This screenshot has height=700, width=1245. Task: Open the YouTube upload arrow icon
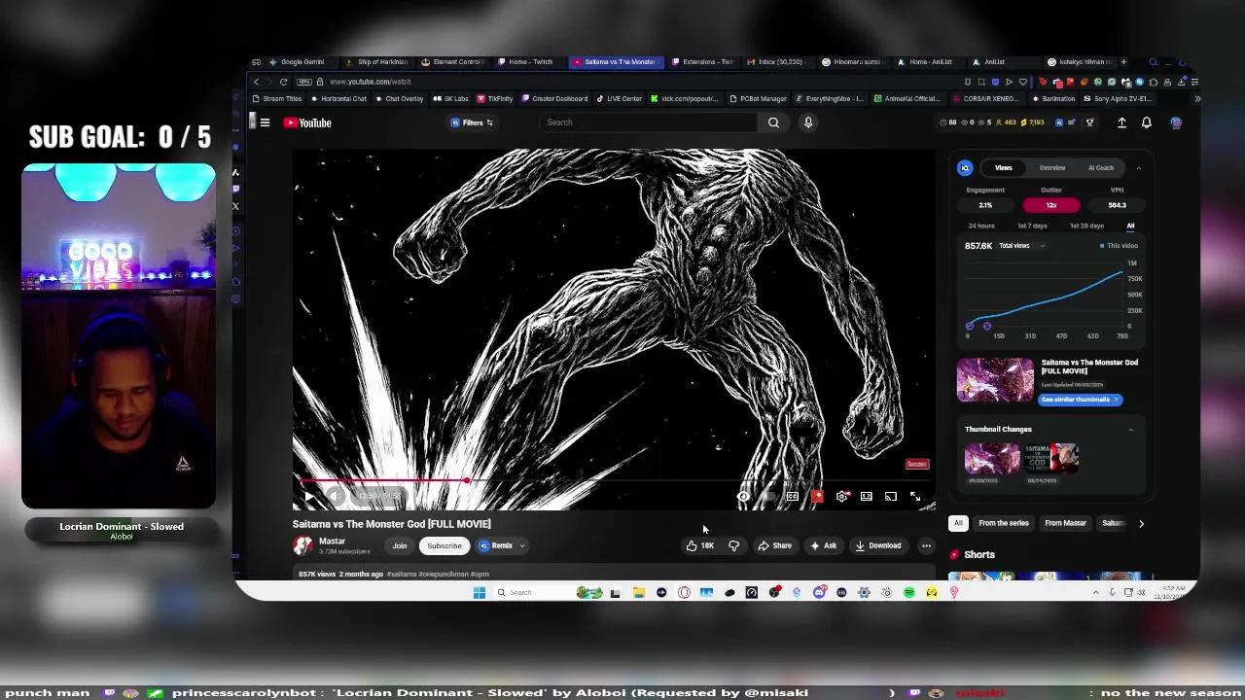[x=1121, y=122]
